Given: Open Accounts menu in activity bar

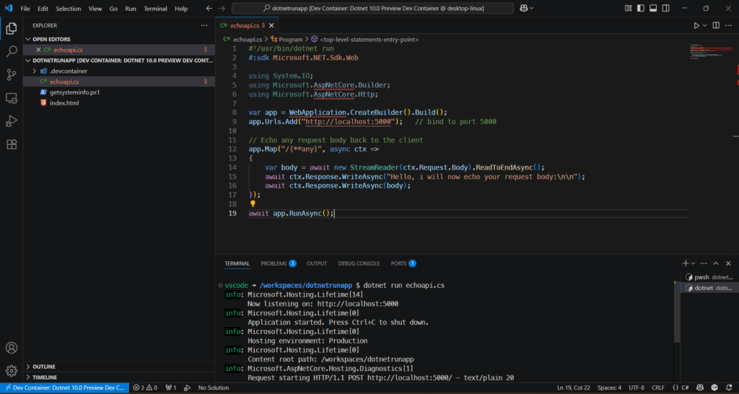Looking at the screenshot, I should pyautogui.click(x=12, y=348).
